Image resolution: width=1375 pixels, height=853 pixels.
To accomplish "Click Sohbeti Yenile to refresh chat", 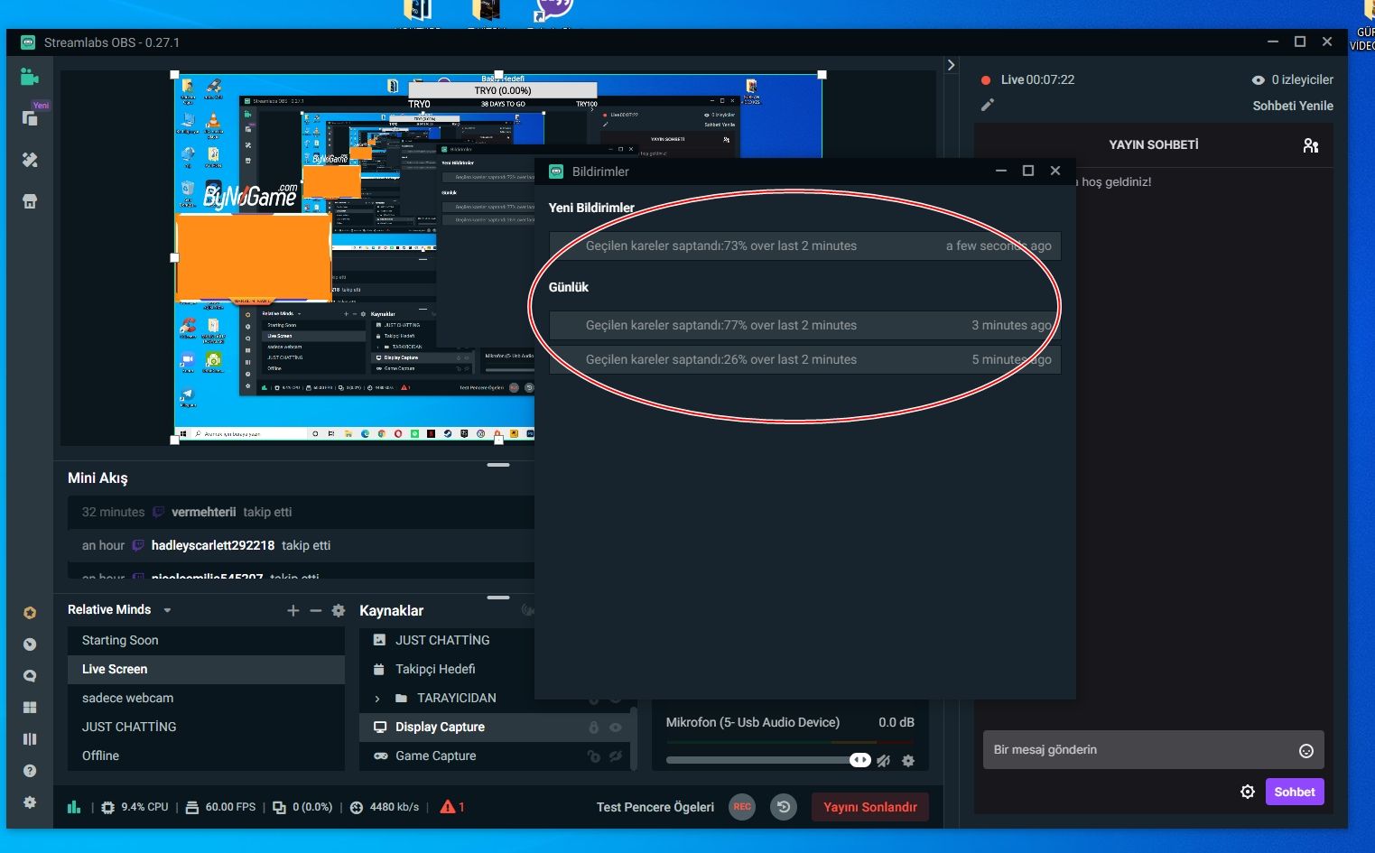I will click(x=1293, y=106).
